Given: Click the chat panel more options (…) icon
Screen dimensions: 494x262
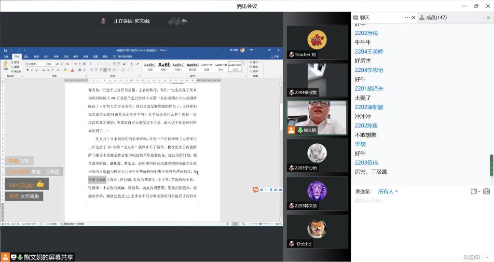Looking at the screenshot, I should [407, 17].
